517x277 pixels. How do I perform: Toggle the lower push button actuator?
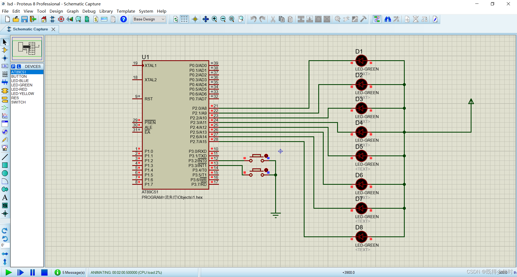click(x=266, y=170)
